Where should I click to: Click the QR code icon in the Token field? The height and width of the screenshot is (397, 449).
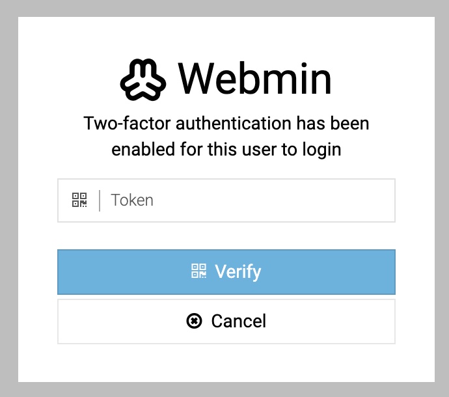click(79, 200)
